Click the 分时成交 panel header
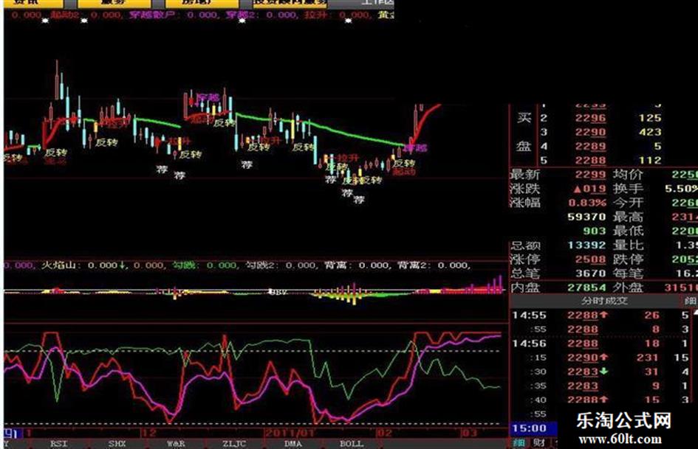The height and width of the screenshot is (449, 698). [x=604, y=301]
